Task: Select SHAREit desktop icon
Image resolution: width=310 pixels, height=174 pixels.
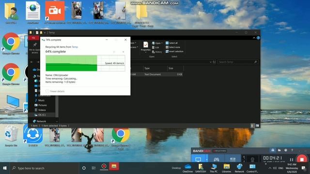Action: coord(33,136)
